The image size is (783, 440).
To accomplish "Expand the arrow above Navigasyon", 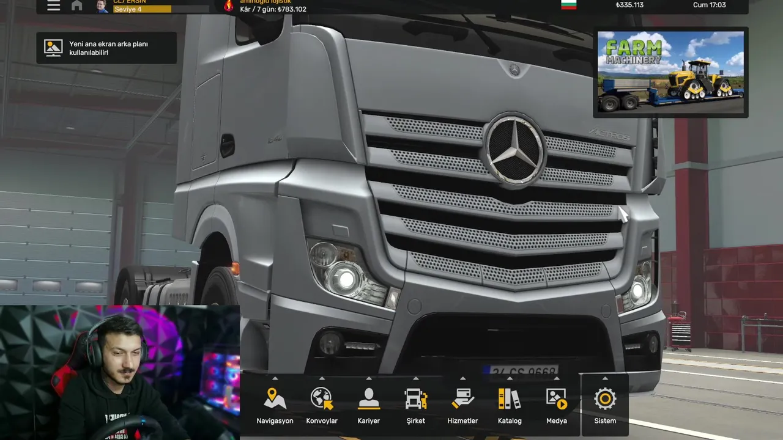I will point(275,378).
